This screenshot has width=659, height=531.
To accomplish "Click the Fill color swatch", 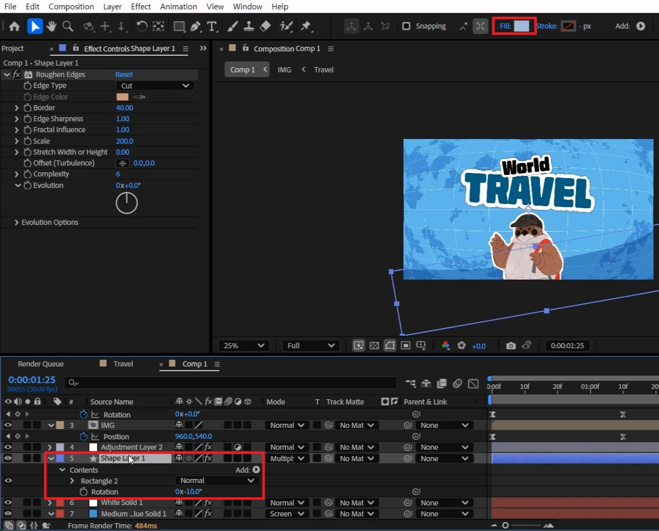I will coord(521,26).
